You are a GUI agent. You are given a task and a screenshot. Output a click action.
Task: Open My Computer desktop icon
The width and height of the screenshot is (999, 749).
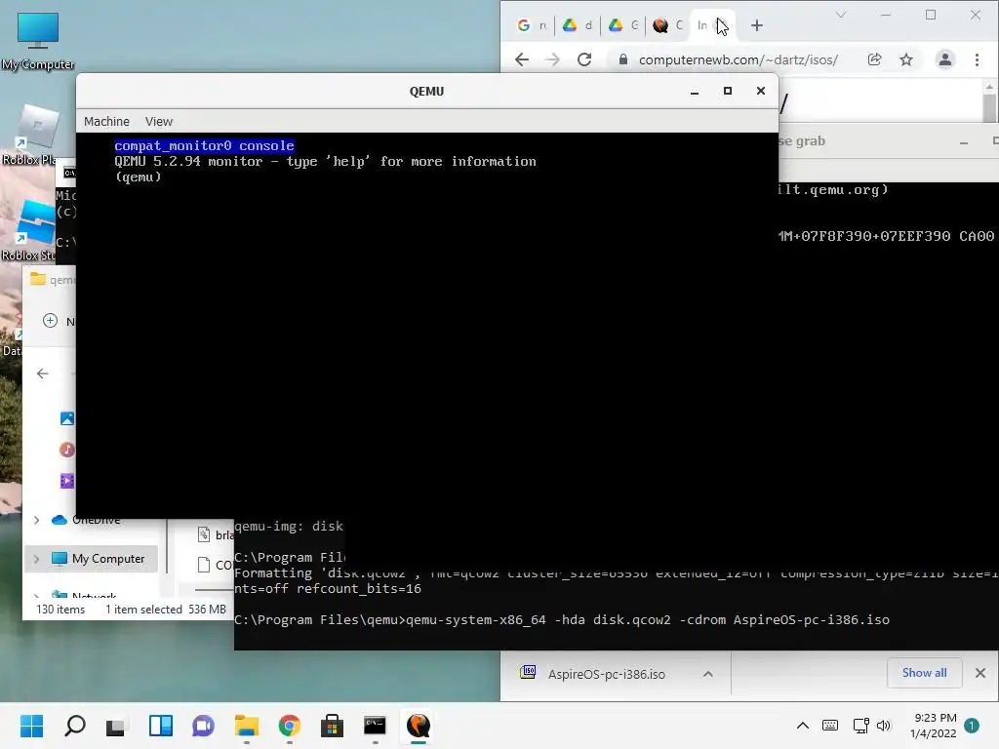point(38,40)
